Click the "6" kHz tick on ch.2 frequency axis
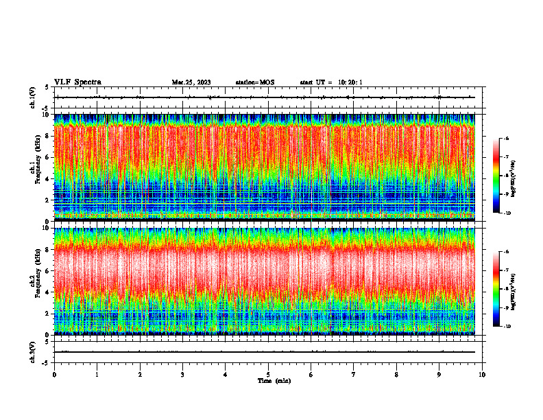This screenshot has height=420, width=543. (x=47, y=271)
